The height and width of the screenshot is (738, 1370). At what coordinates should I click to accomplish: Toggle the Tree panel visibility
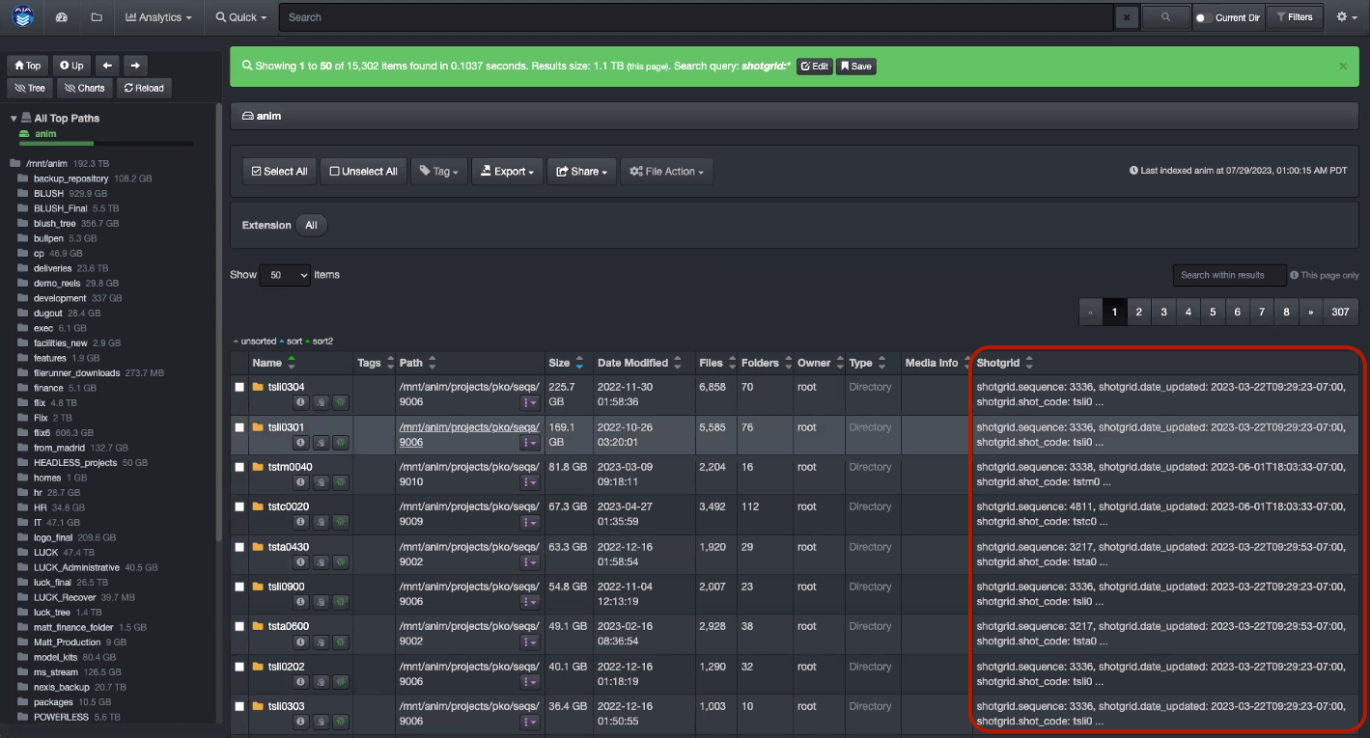(x=29, y=88)
